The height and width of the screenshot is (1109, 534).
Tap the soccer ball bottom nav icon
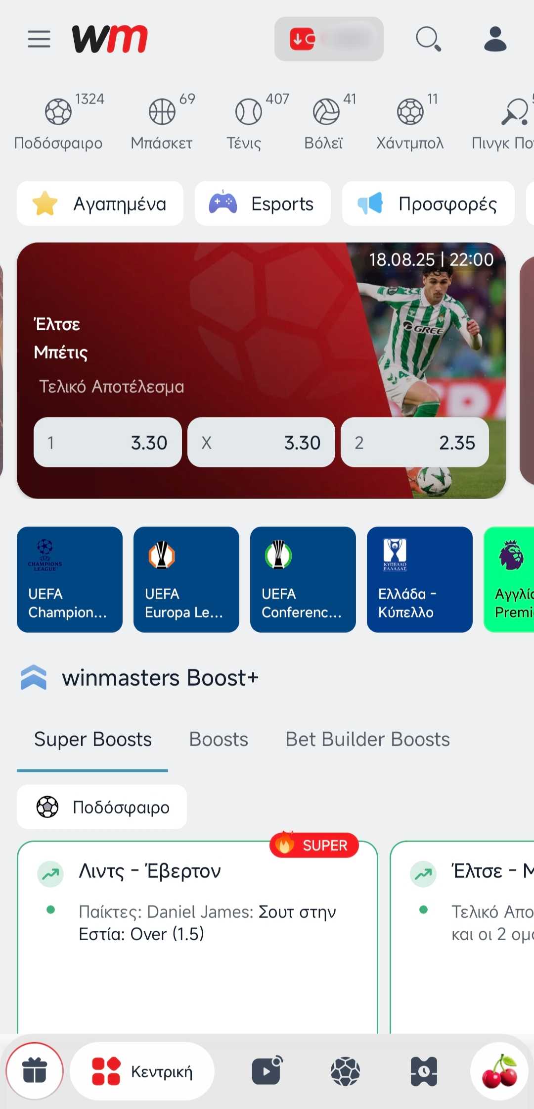pos(345,1071)
